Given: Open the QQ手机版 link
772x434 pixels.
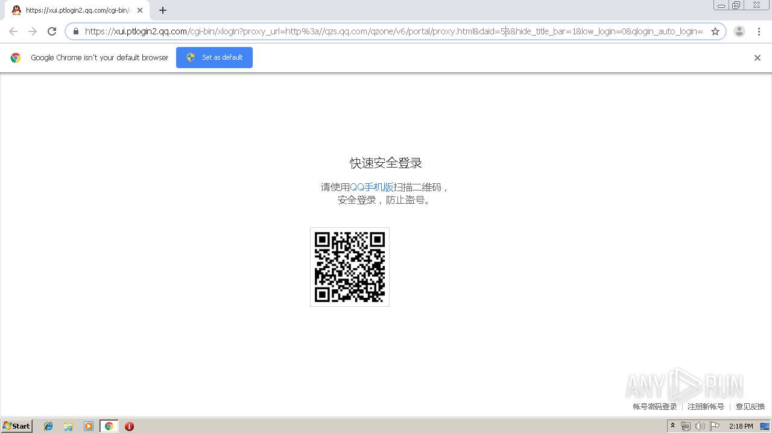Looking at the screenshot, I should coord(372,187).
